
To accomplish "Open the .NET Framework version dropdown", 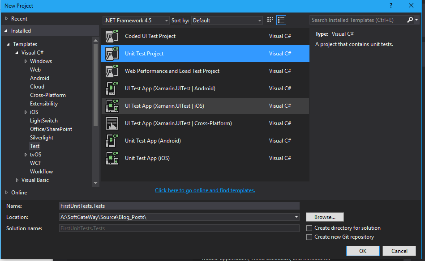I will coord(136,21).
